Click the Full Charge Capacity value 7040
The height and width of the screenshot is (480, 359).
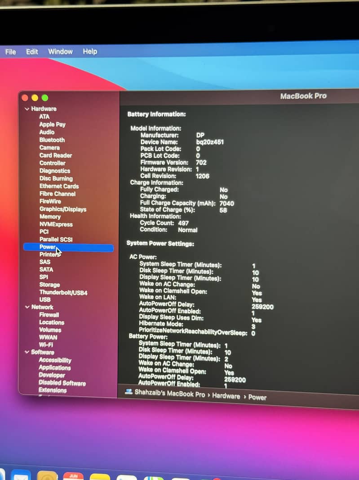[227, 204]
